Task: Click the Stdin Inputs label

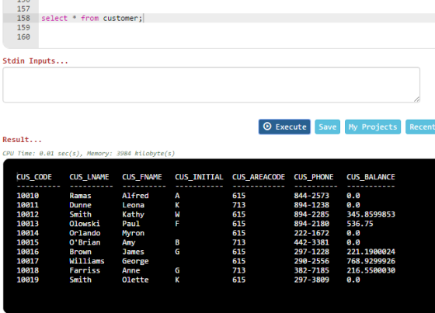Action: [x=35, y=61]
